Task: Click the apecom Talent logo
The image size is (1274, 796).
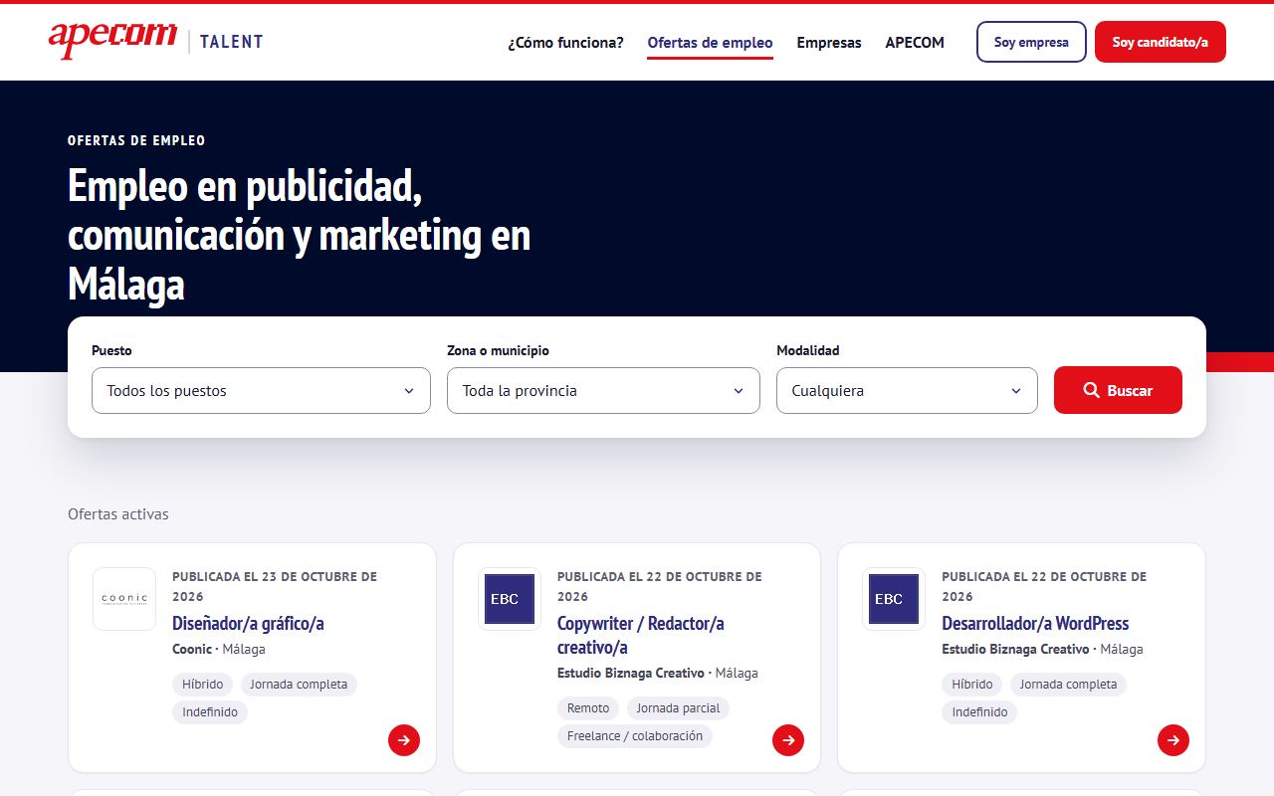Action: (x=155, y=40)
